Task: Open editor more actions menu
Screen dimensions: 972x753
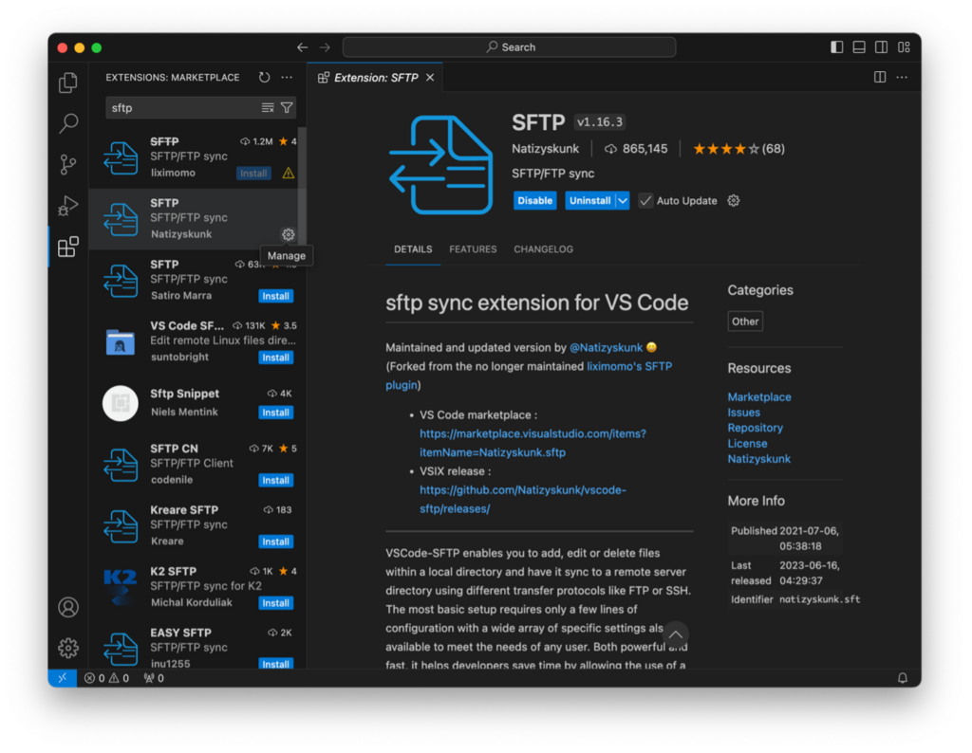Action: 902,78
